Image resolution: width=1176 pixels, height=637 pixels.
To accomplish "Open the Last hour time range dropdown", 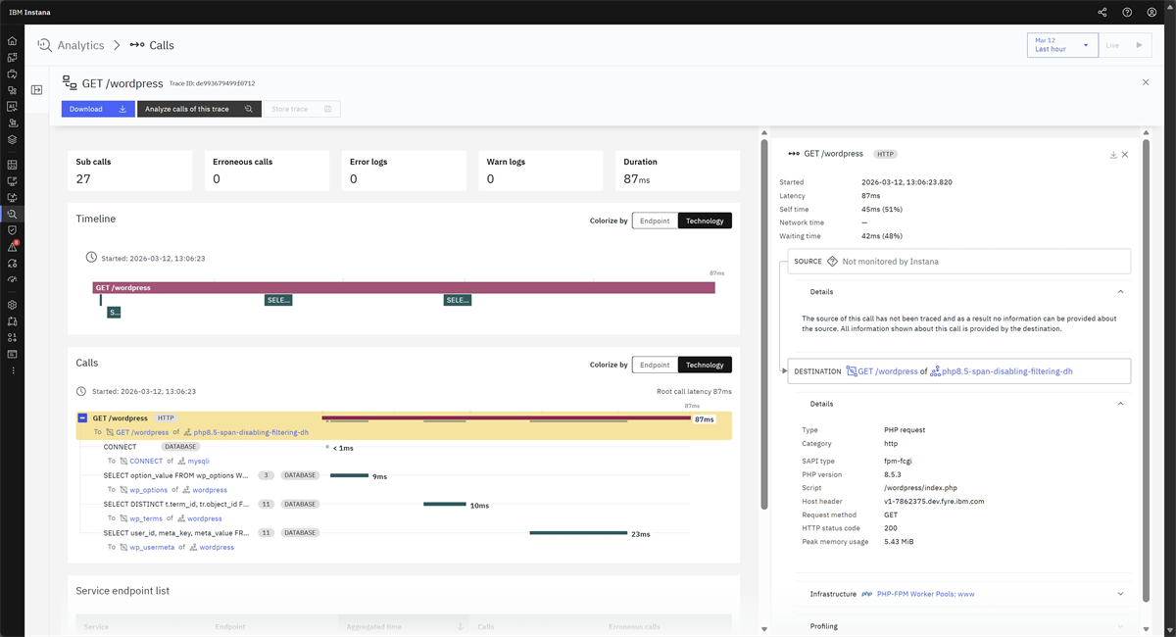I will click(x=1062, y=45).
